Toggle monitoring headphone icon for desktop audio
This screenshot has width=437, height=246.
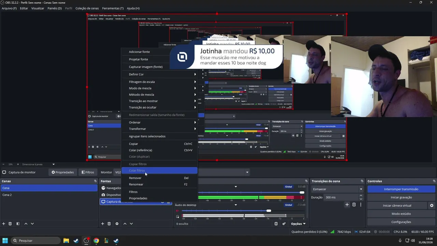click(x=178, y=217)
